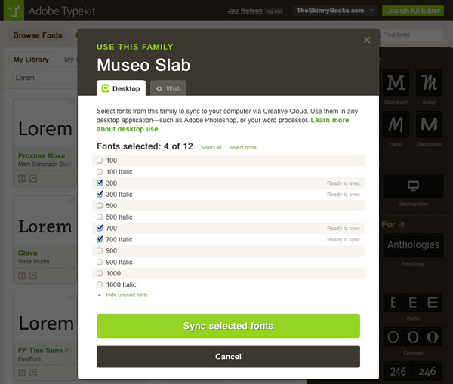The image size is (453, 384).
Task: Select the Slab Serif classification icon
Action: coord(396,82)
